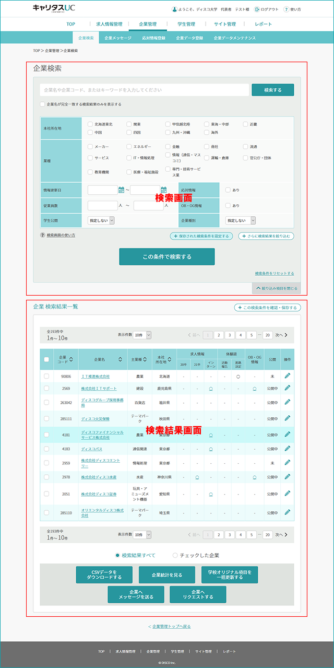
Task: Open 企業管理トップへ戻る link
Action: click(x=171, y=626)
